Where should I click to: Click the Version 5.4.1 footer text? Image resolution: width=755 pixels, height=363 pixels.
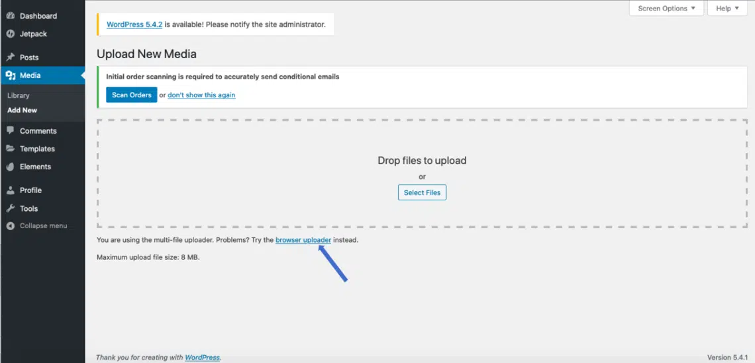click(727, 357)
